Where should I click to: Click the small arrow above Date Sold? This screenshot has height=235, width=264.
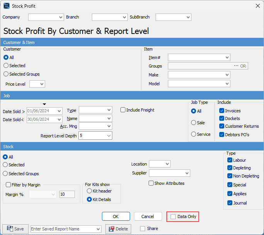pyautogui.click(x=44, y=104)
